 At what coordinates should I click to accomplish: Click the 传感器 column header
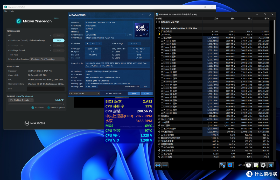(178, 18)
